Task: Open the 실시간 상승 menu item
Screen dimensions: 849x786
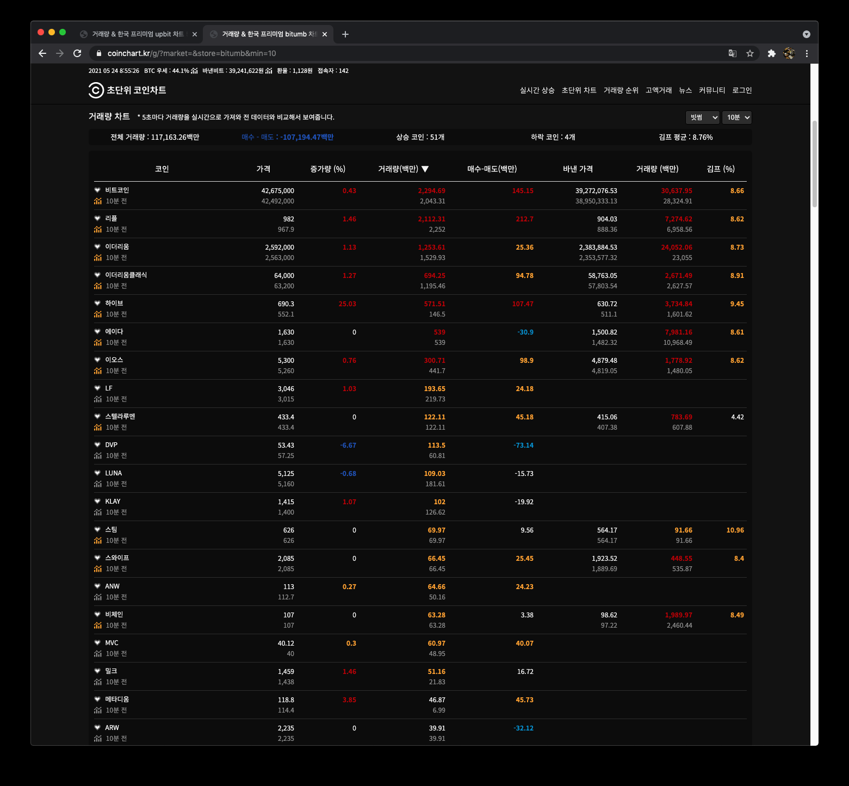Action: point(537,90)
